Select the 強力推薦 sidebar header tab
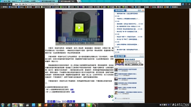Screen dimensions: 191x107 click(120, 56)
